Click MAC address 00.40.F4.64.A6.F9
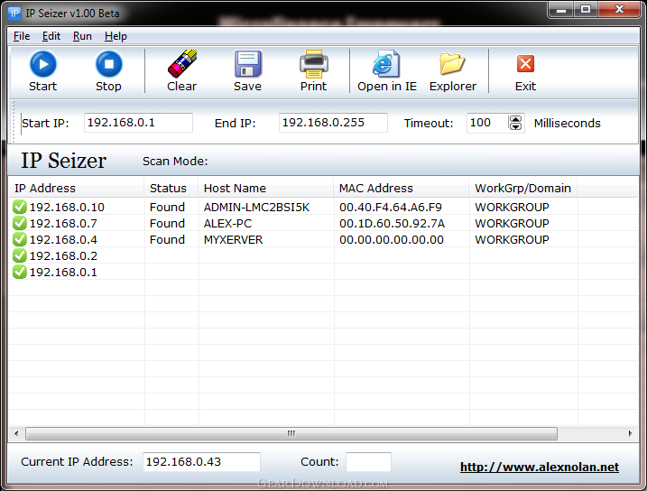The image size is (647, 491). pyautogui.click(x=391, y=207)
